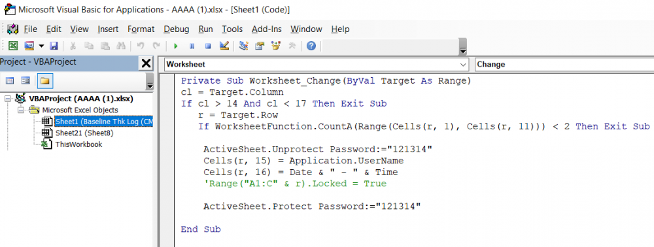Click the Save icon in toolbar
654x247 pixels.
pos(54,46)
